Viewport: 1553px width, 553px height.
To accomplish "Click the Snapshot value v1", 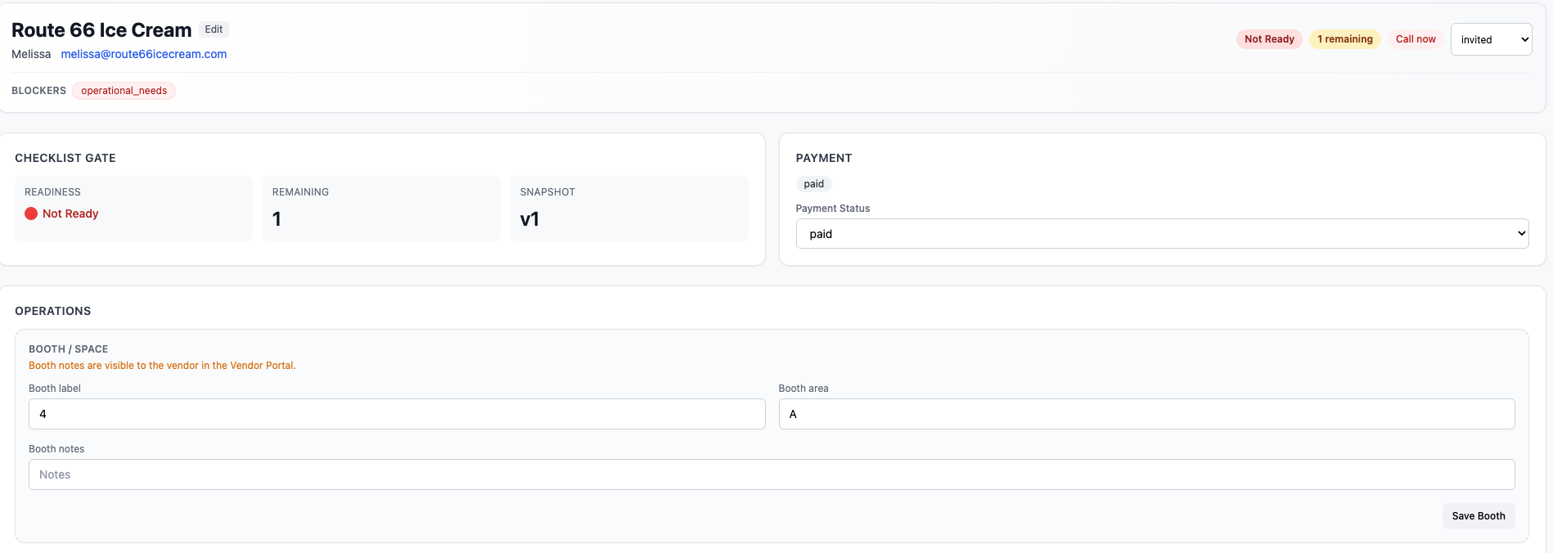I will tap(529, 219).
